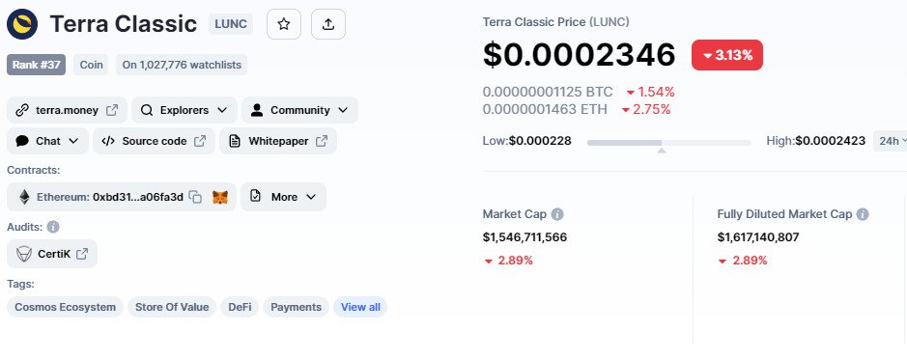Expand the Chat dropdown
The image size is (907, 359).
point(47,141)
